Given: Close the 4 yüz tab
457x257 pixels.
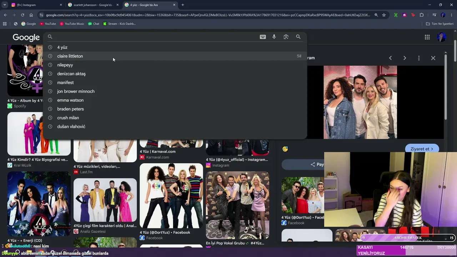Looking at the screenshot, I should tap(174, 5).
